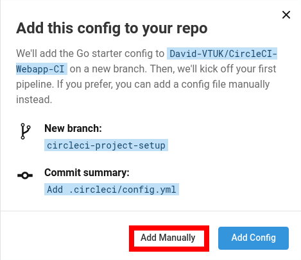Click the word pipeline. in the description
This screenshot has height=260, width=301.
point(35,85)
